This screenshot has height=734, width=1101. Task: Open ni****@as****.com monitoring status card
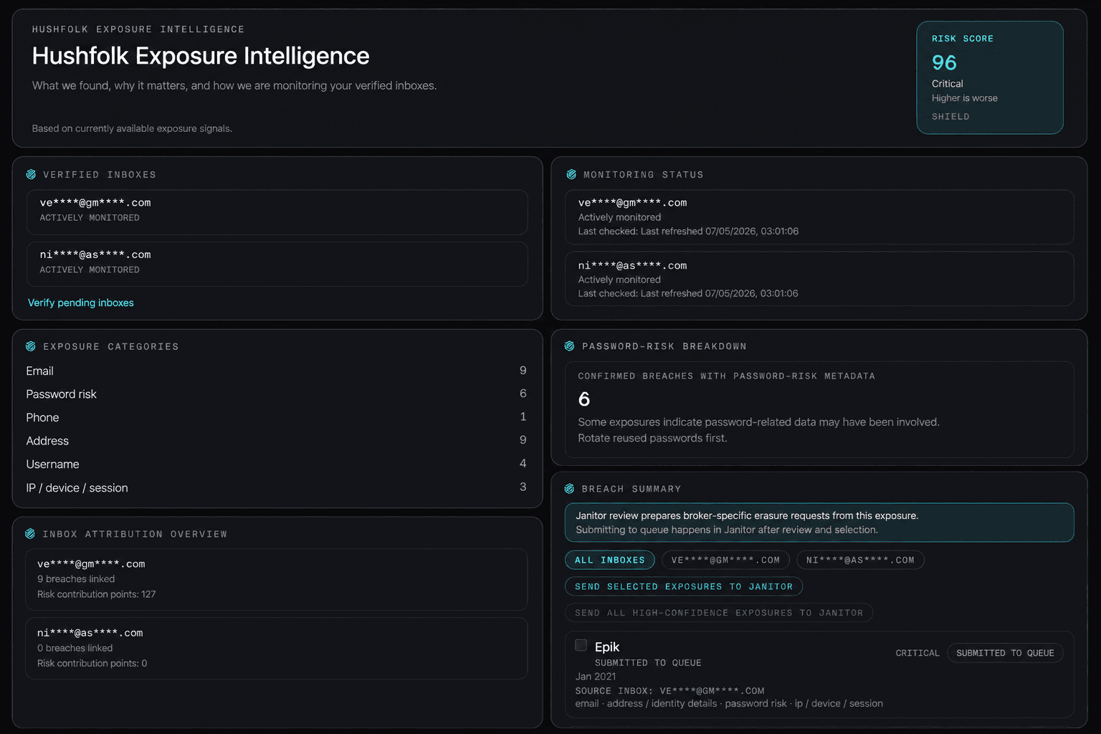point(819,279)
